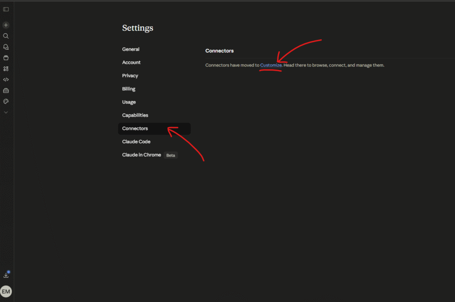Open the code brackets sidebar icon
Screen dimensions: 455x302
click(x=6, y=80)
